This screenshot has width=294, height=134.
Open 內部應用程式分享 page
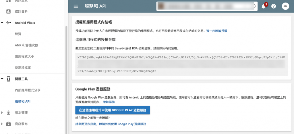(28, 90)
